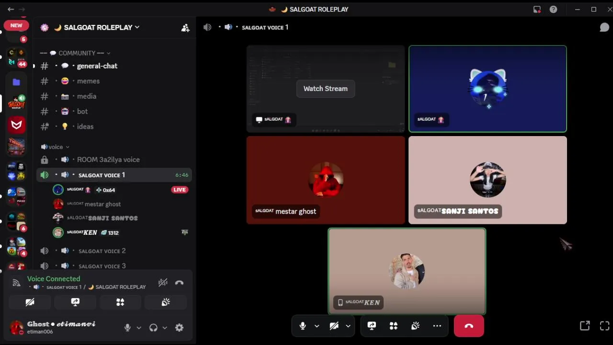Viewport: 613px width, 345px height.
Task: Open the SALGOAT server icon in server list
Action: [16, 103]
